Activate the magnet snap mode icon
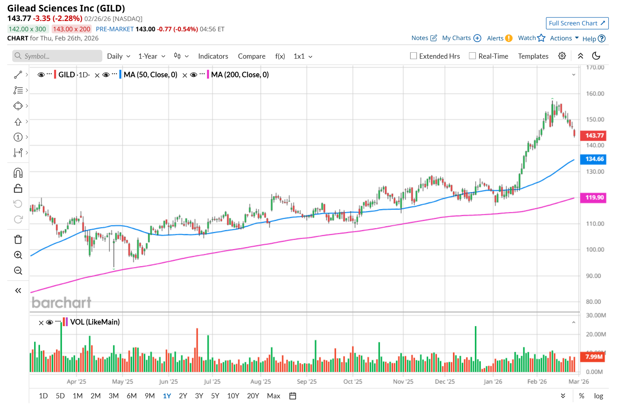631x409 pixels. [18, 173]
